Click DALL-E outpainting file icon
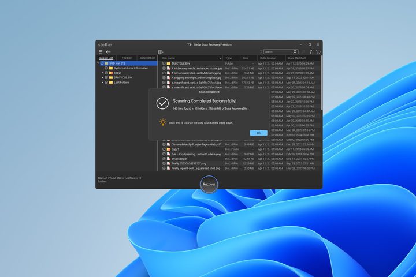This screenshot has height=277, width=416. pos(169,154)
